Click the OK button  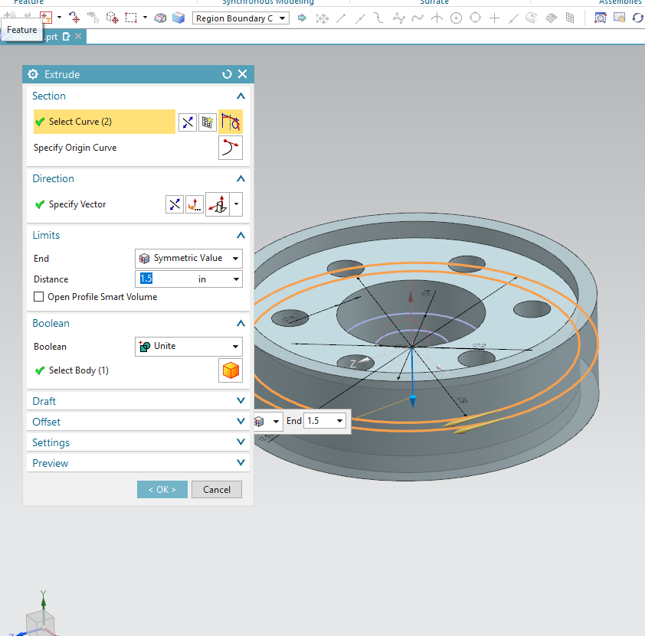pos(162,489)
